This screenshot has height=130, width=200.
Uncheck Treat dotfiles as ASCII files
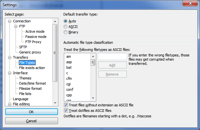tap(66, 111)
